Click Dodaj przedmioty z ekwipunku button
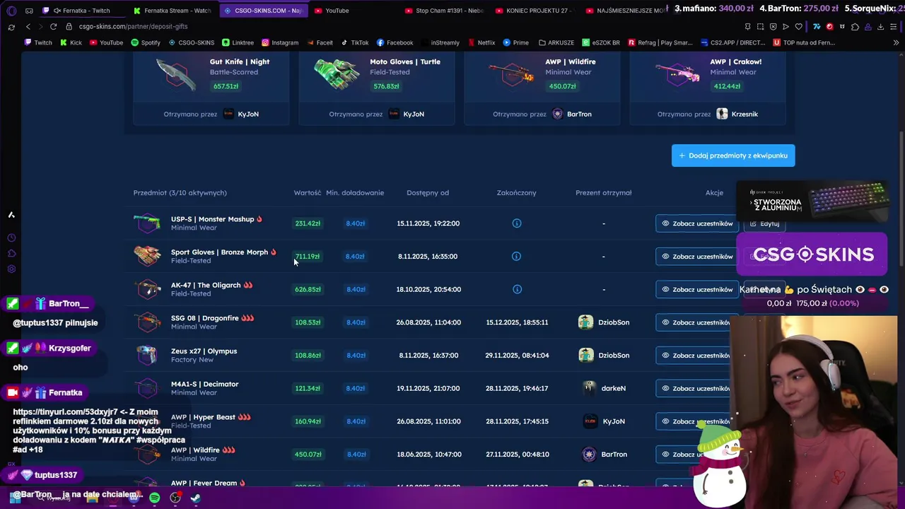Viewport: 905px width, 509px height. pyautogui.click(x=733, y=156)
